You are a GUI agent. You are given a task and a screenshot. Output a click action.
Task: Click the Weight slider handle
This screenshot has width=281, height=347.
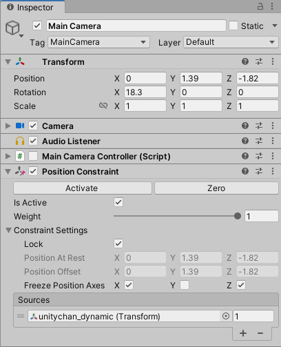click(238, 216)
